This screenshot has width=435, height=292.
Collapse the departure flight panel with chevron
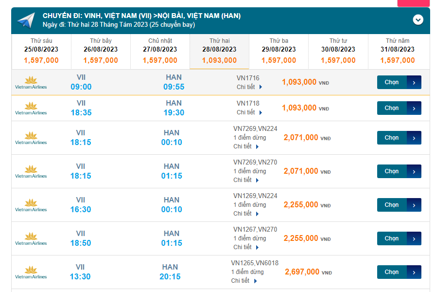tap(418, 19)
